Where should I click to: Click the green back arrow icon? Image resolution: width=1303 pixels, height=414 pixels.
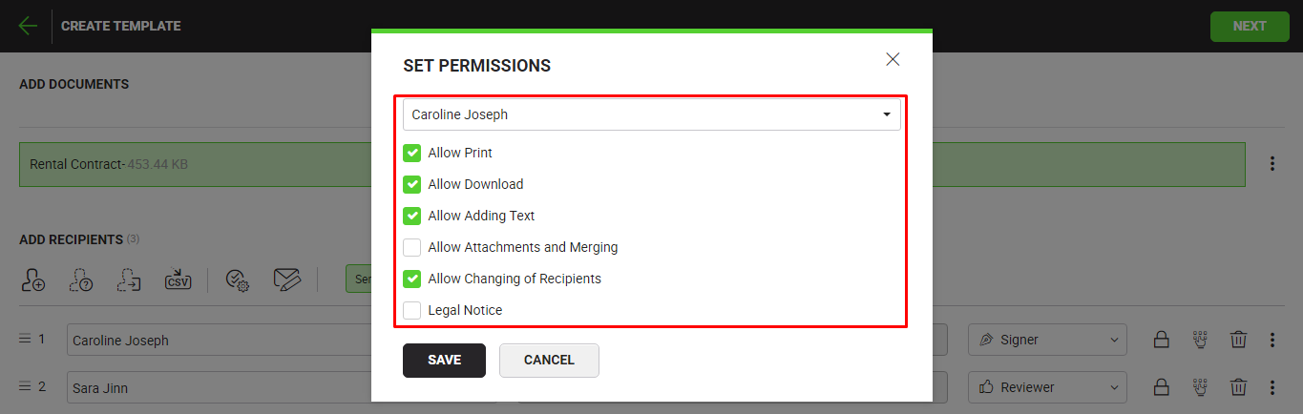tap(28, 26)
